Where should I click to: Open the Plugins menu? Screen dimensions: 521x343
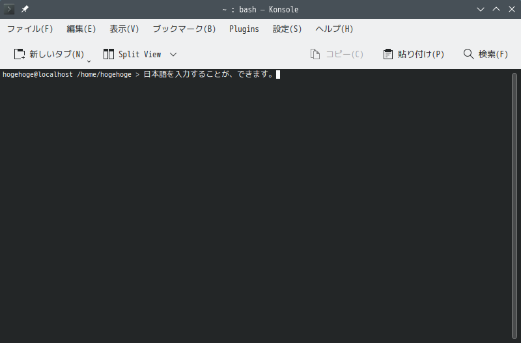(244, 29)
